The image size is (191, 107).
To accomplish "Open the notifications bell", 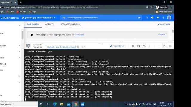I will (x=158, y=18).
